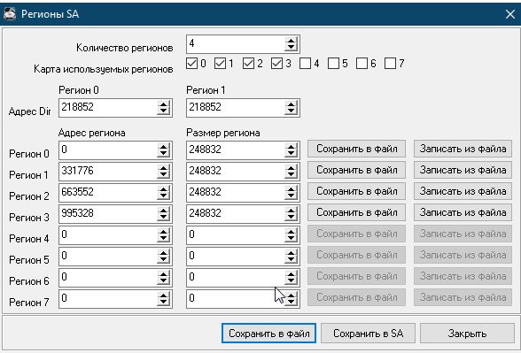The image size is (521, 353).
Task: Enable region 7 checkbox in used regions map
Action: point(390,63)
